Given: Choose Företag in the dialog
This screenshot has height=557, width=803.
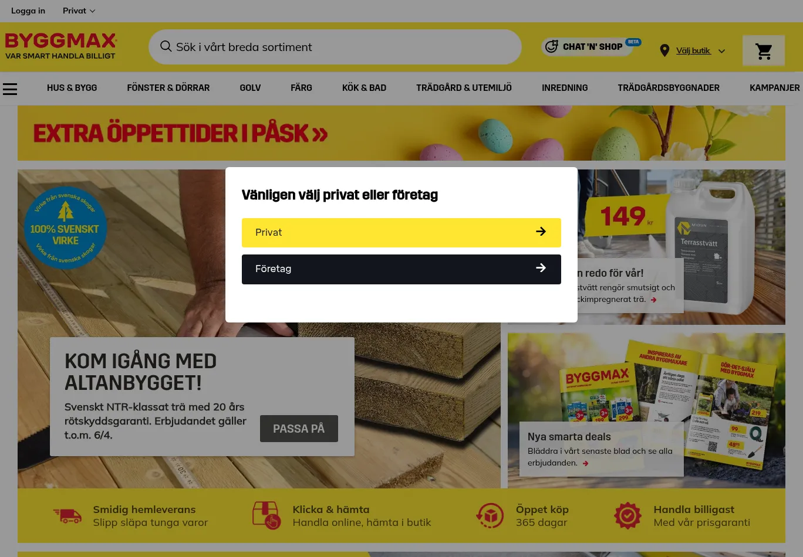Looking at the screenshot, I should click(x=401, y=269).
